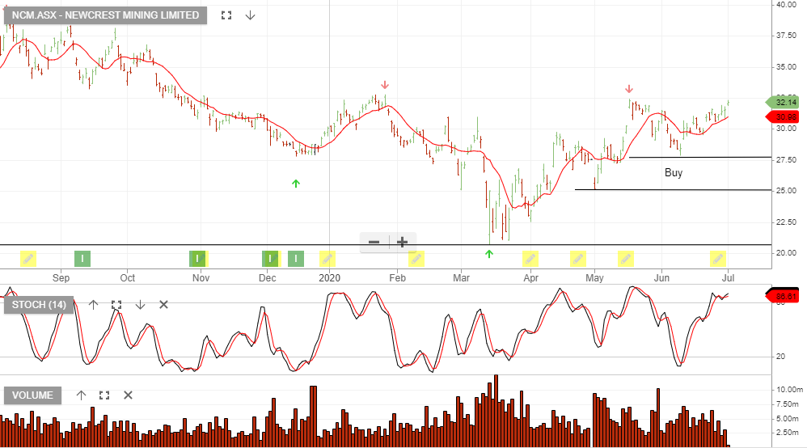The height and width of the screenshot is (448, 807).
Task: Click the Mar label on the time axis
Action: click(x=461, y=278)
